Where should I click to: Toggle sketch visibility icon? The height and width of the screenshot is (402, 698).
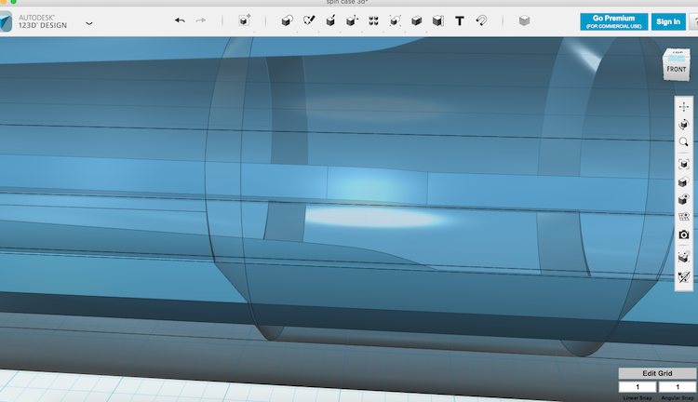684,277
